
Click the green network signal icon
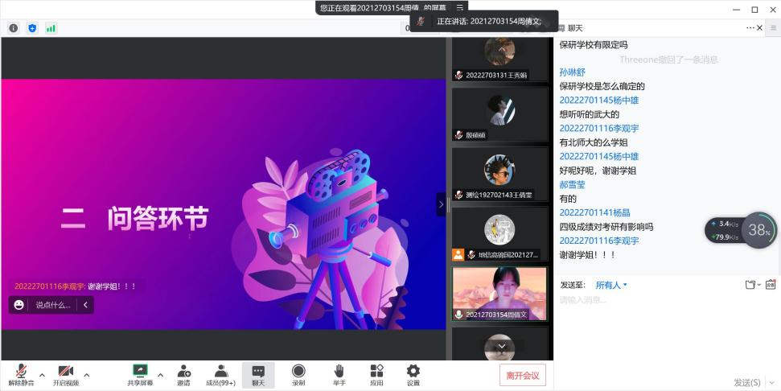51,28
